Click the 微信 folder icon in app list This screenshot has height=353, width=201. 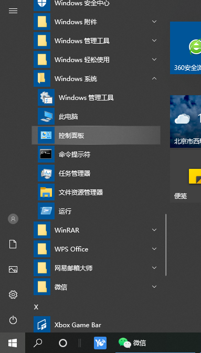click(42, 287)
